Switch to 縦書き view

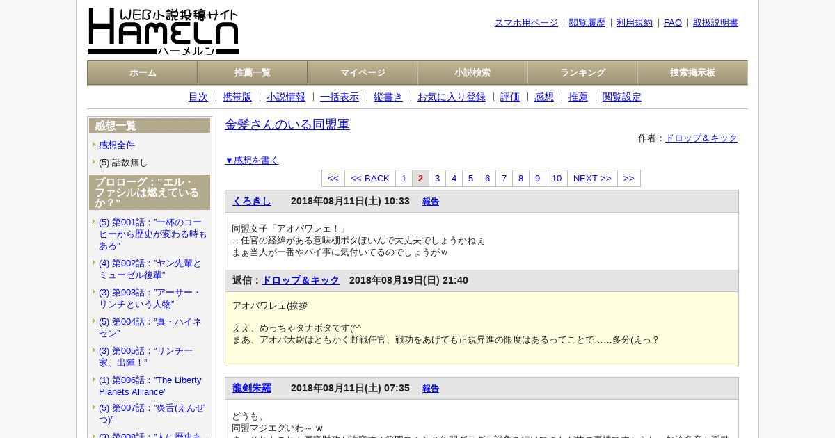click(x=388, y=97)
